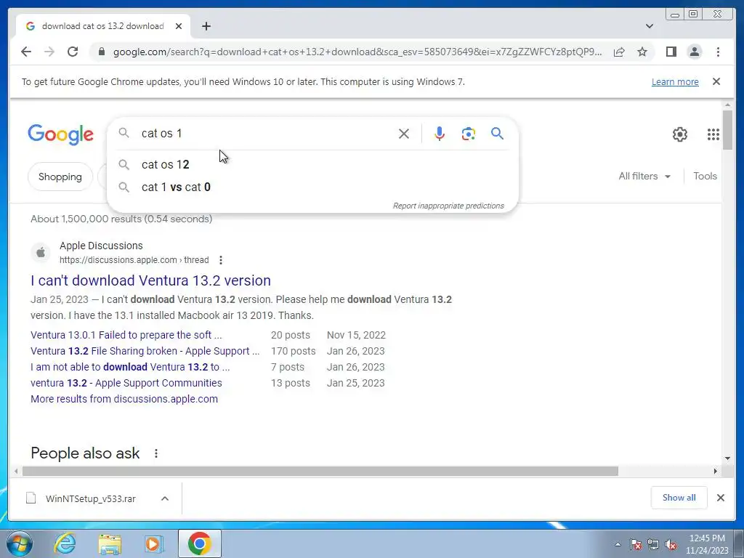Select the 'cat 1 vs cat 0' suggestion
Image resolution: width=744 pixels, height=558 pixels.
[312, 187]
